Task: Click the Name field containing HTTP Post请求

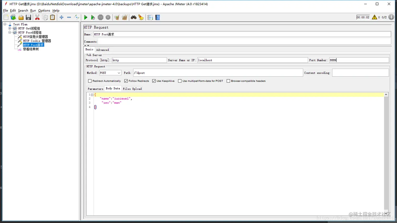Action: coord(242,34)
